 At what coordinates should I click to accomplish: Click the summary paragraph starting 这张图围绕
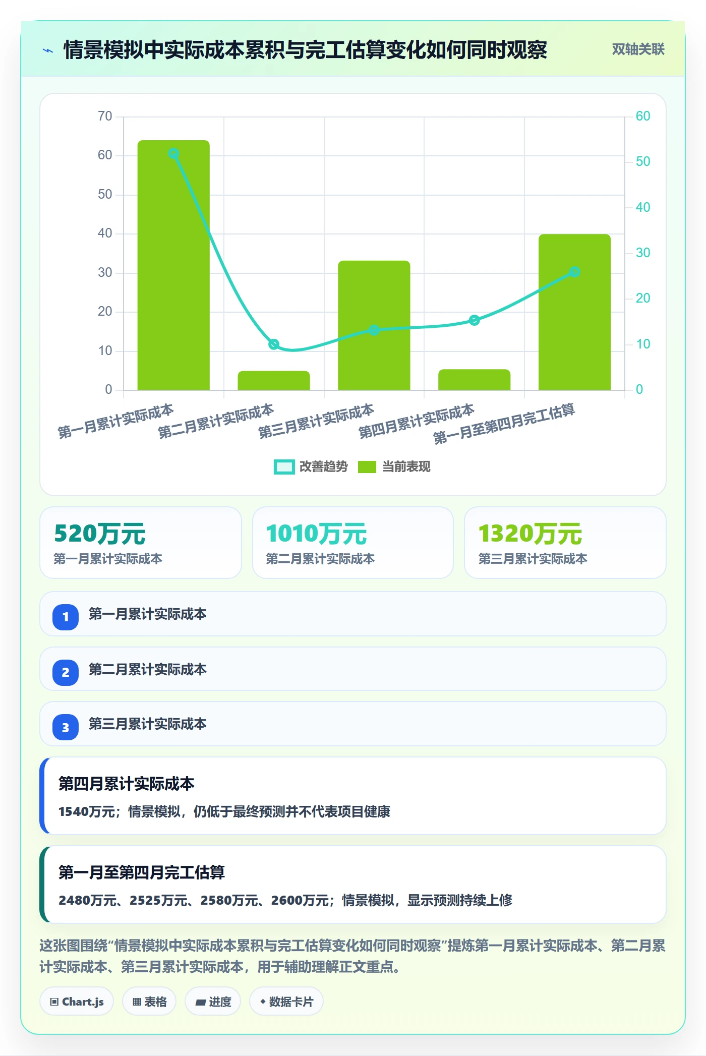point(352,956)
